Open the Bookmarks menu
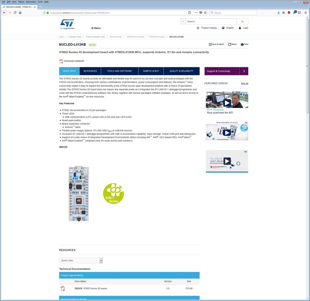The height and width of the screenshot is (301, 310). tap(31, 2)
